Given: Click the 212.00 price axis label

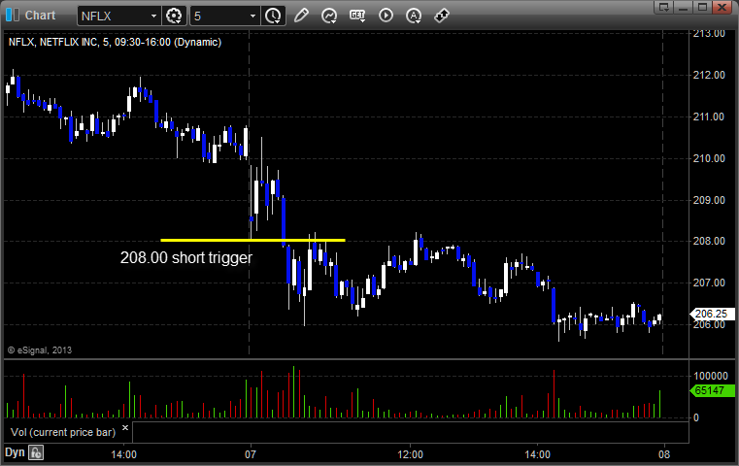Looking at the screenshot, I should 709,75.
